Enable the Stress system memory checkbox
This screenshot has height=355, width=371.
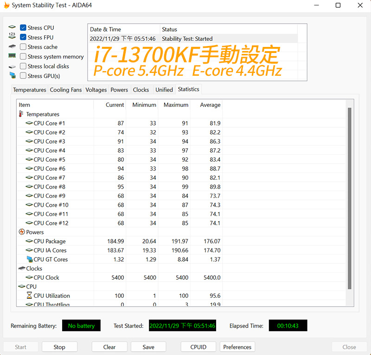(x=23, y=56)
